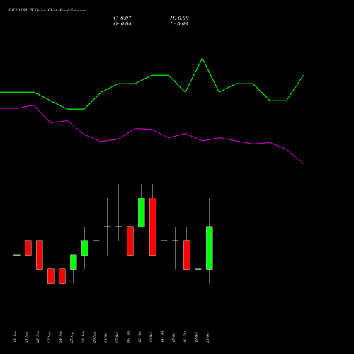
Task: Pick the green candle body above 21 Oct
Action: point(210,248)
